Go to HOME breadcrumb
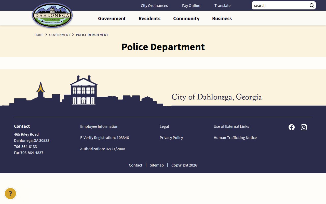Screen dimensions: 326x204 39,35
